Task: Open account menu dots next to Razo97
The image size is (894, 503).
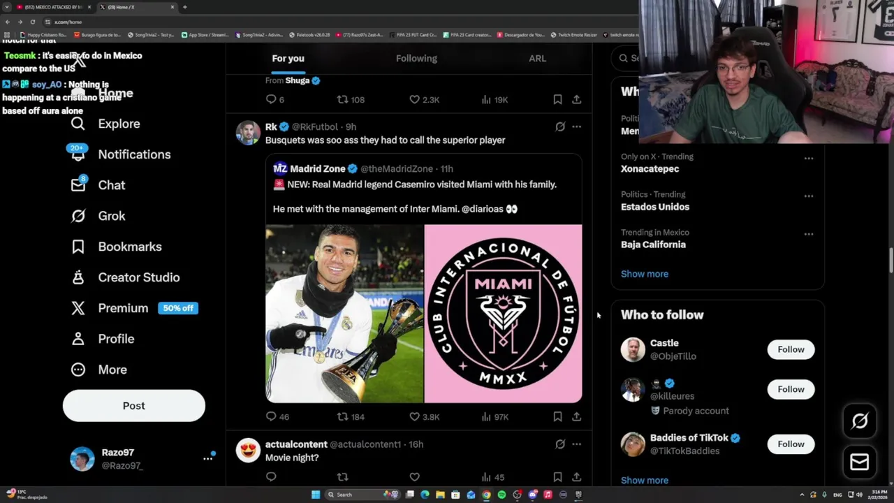Action: coord(207,458)
